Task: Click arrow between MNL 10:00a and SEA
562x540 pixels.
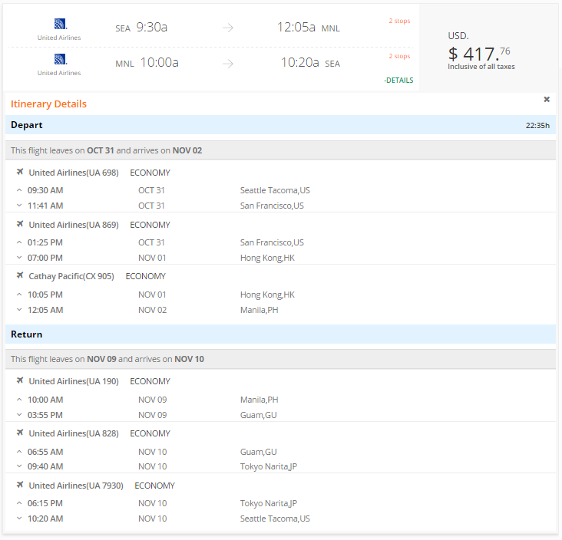Action: click(227, 64)
